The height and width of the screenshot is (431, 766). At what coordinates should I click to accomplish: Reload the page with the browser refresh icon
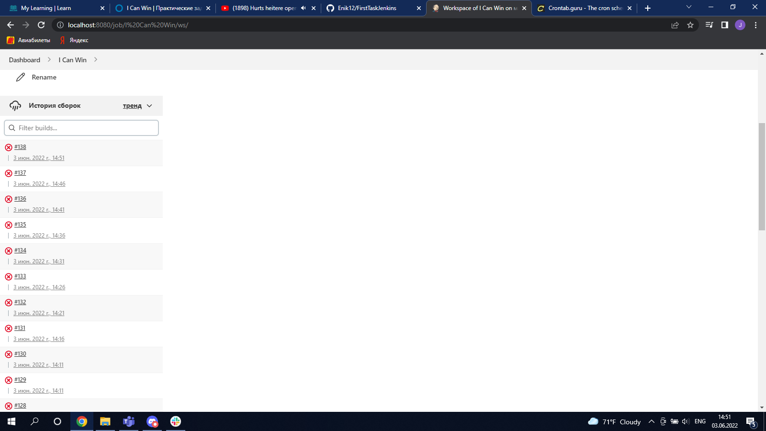tap(41, 25)
